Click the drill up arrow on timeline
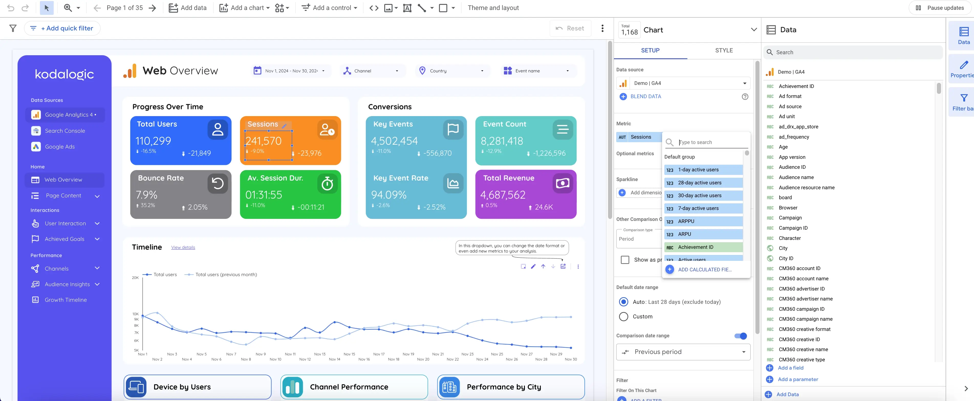974x401 pixels. [543, 266]
